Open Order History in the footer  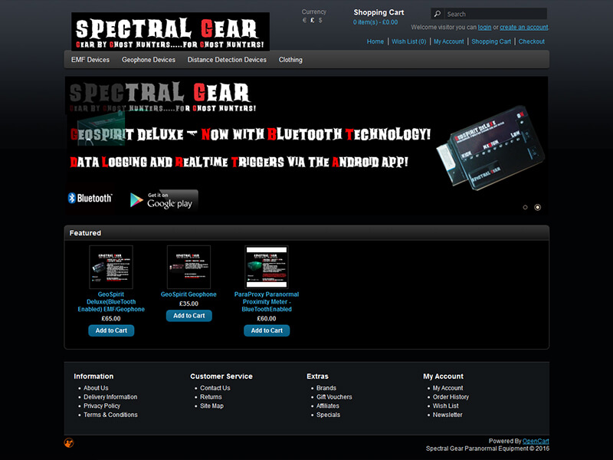pyautogui.click(x=451, y=397)
